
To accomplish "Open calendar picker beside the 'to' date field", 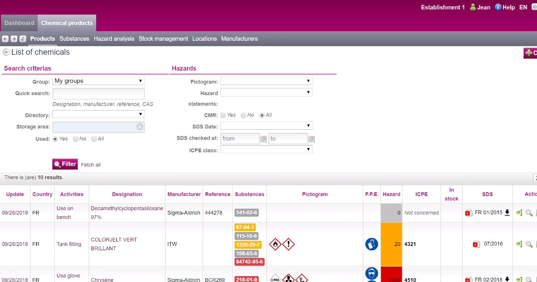I will click(x=312, y=139).
